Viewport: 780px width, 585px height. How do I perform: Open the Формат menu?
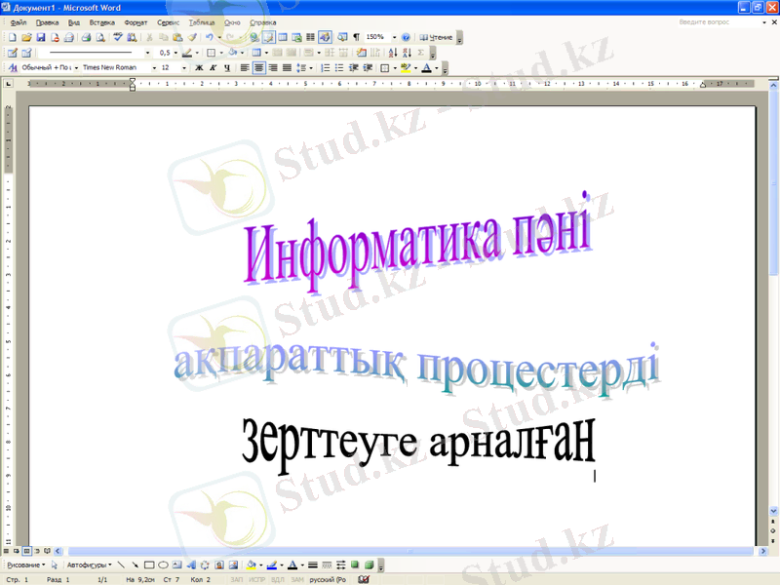pos(136,21)
